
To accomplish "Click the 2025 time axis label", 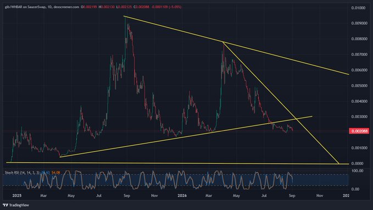I will coord(17,196).
